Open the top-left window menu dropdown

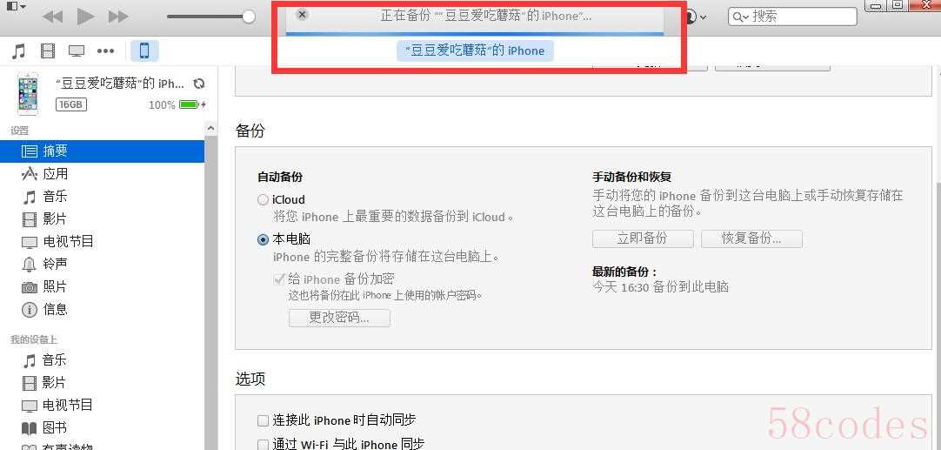point(17,6)
